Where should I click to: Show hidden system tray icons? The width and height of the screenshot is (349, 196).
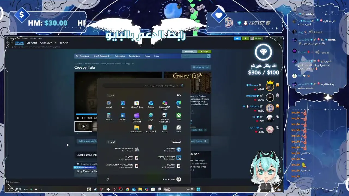tap(41, 189)
